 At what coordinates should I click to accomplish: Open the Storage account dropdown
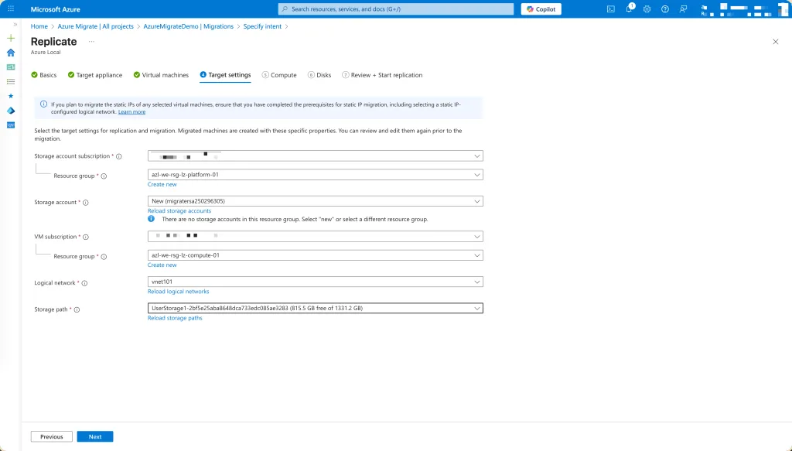(x=315, y=201)
